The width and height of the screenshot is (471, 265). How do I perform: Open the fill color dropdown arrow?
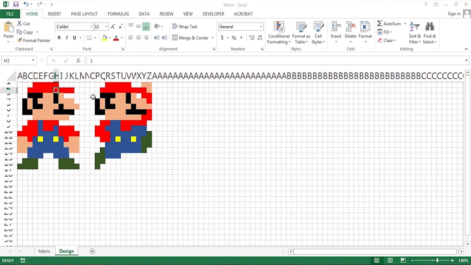click(110, 38)
